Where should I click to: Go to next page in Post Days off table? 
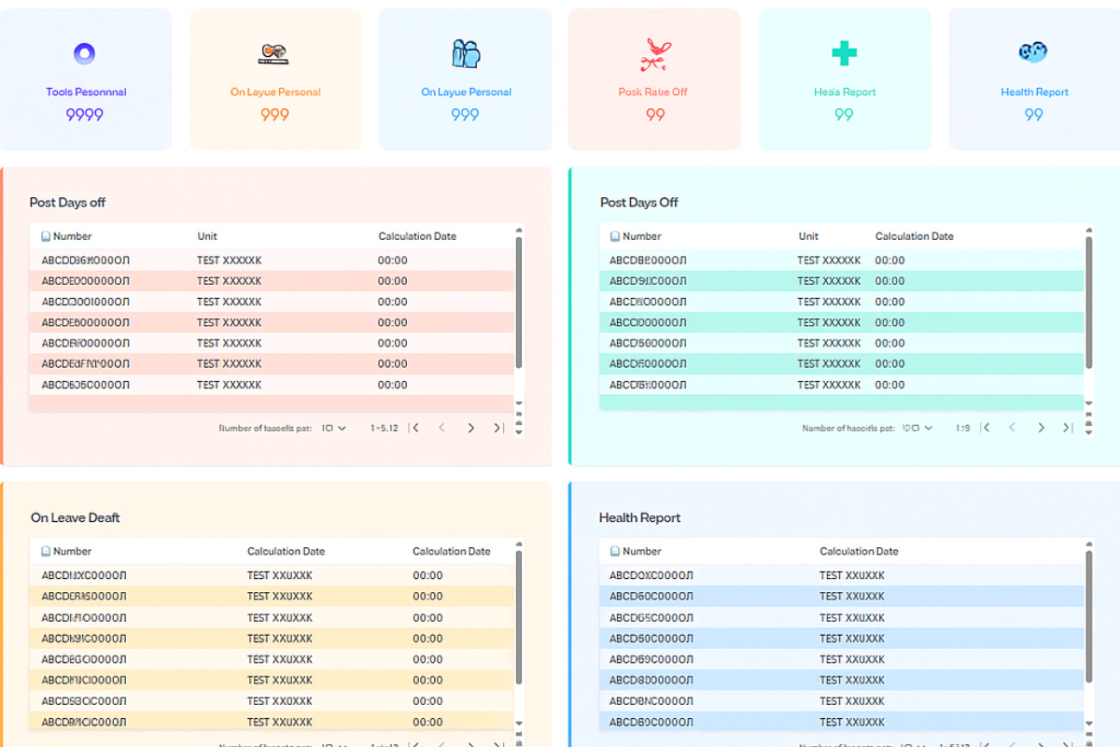point(471,427)
